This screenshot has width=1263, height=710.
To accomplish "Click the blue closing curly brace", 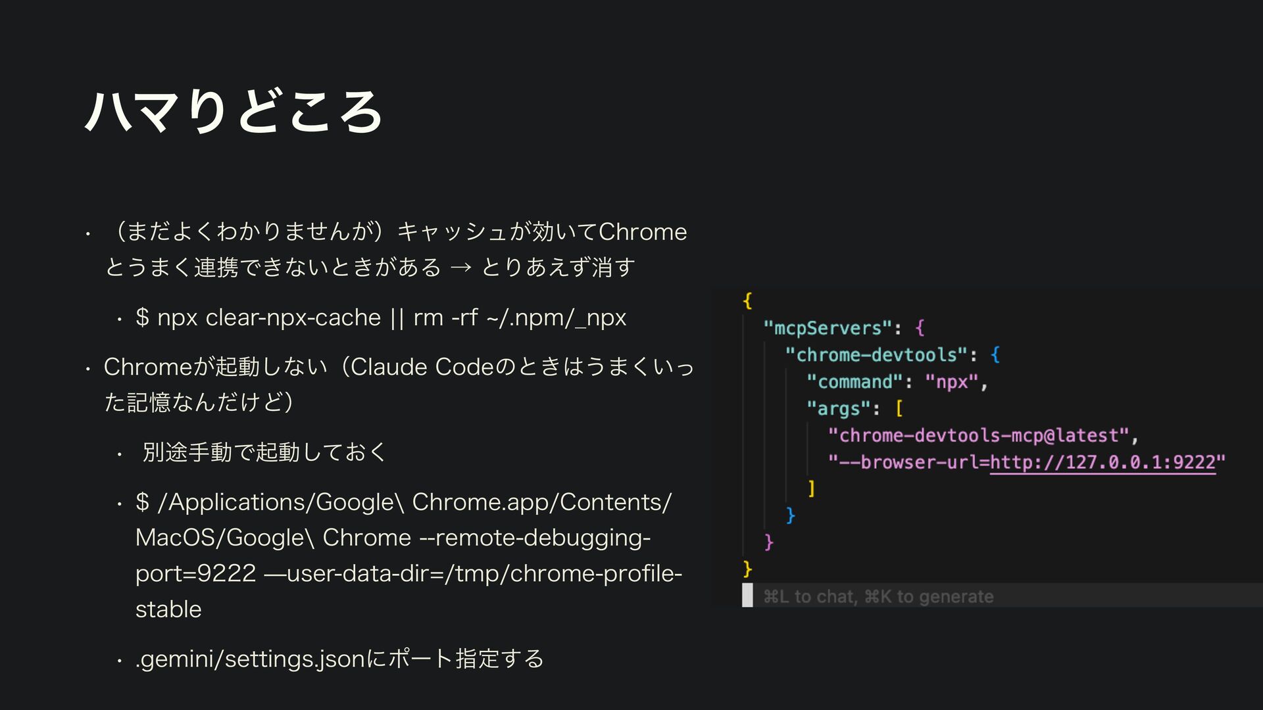I will [x=791, y=515].
